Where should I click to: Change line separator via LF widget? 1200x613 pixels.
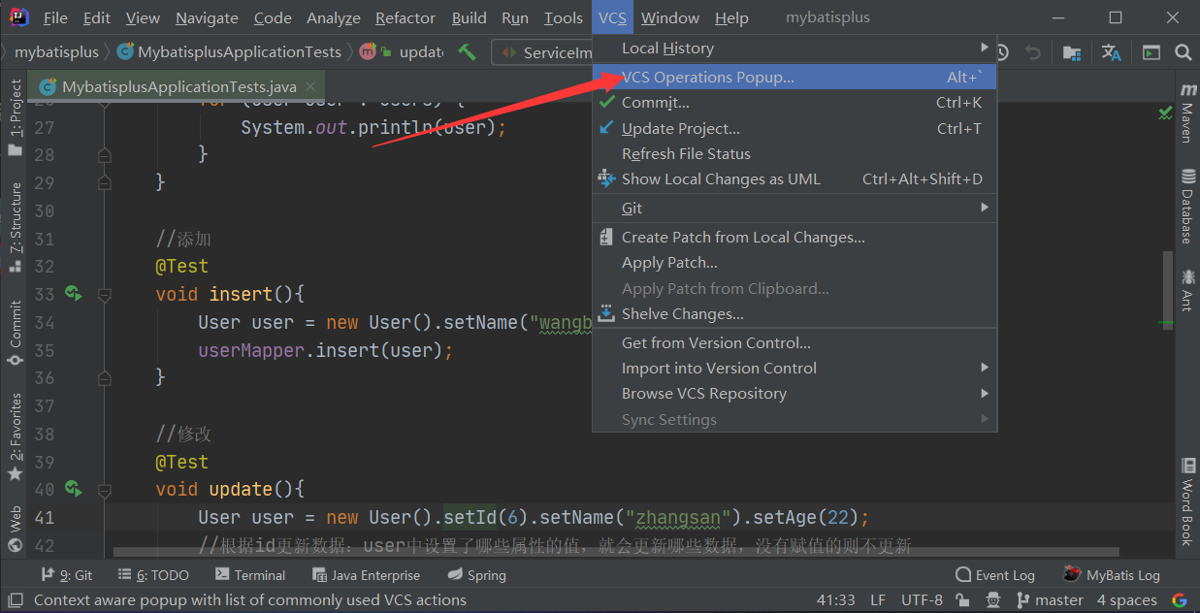pyautogui.click(x=877, y=600)
